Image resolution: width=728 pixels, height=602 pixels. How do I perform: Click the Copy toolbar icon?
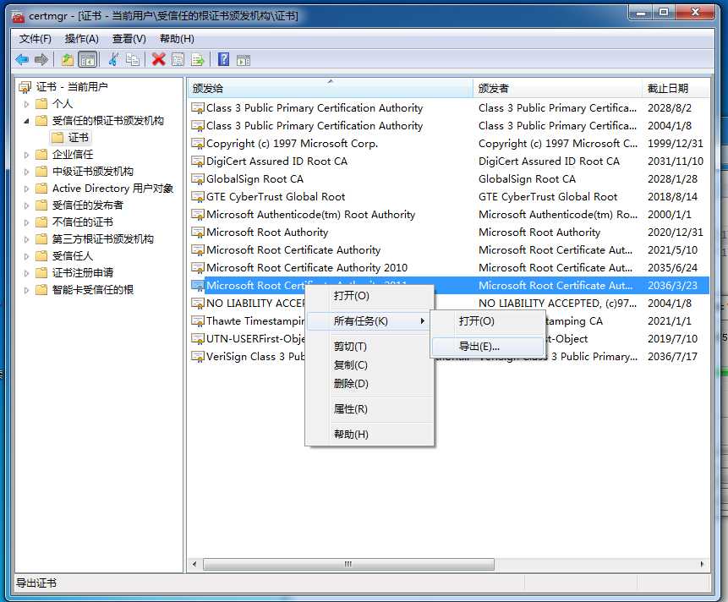[132, 59]
